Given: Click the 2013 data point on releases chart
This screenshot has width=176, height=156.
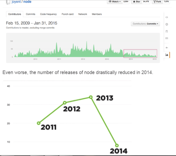Looking at the screenshot, I should (91, 97).
